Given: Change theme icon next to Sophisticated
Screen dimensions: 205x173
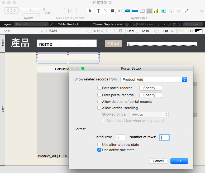Looking at the screenshot, I should [x=127, y=24].
